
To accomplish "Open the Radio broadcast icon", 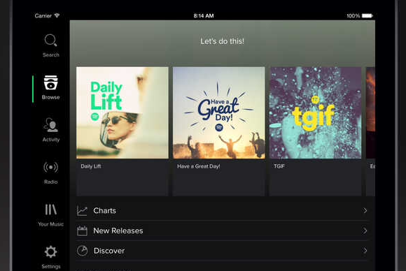I will [50, 168].
